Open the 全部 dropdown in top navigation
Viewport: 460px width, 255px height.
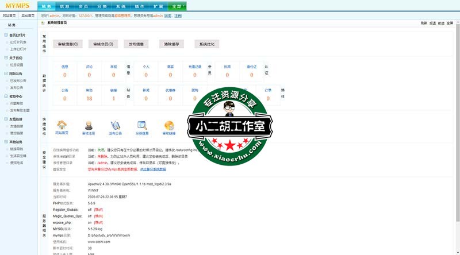point(178,6)
